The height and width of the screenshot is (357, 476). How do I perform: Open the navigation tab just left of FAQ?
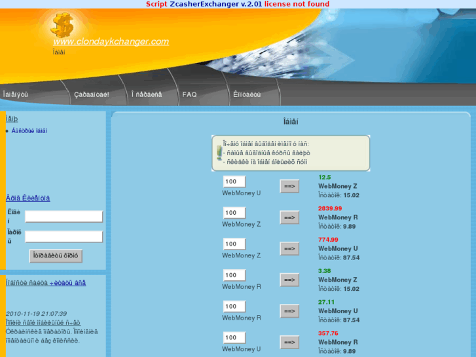(147, 94)
